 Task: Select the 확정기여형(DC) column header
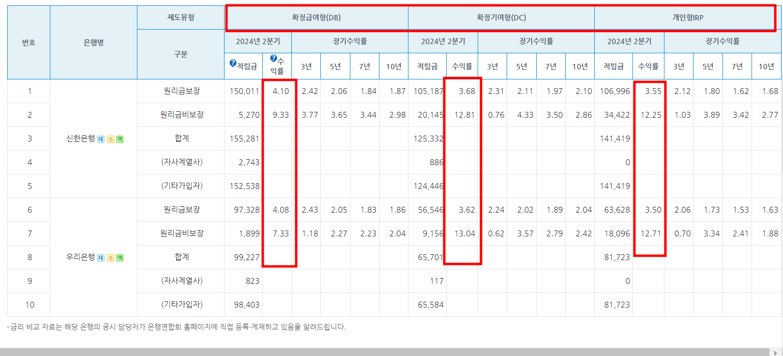[x=501, y=17]
